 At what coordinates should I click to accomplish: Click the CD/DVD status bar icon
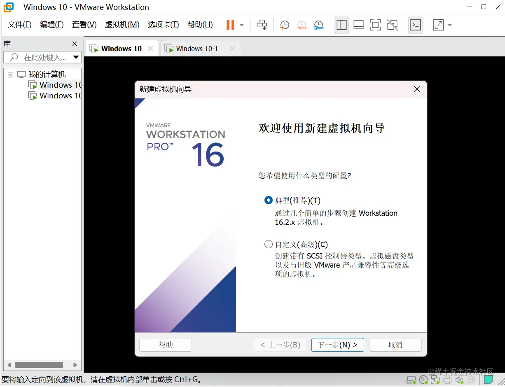click(423, 380)
